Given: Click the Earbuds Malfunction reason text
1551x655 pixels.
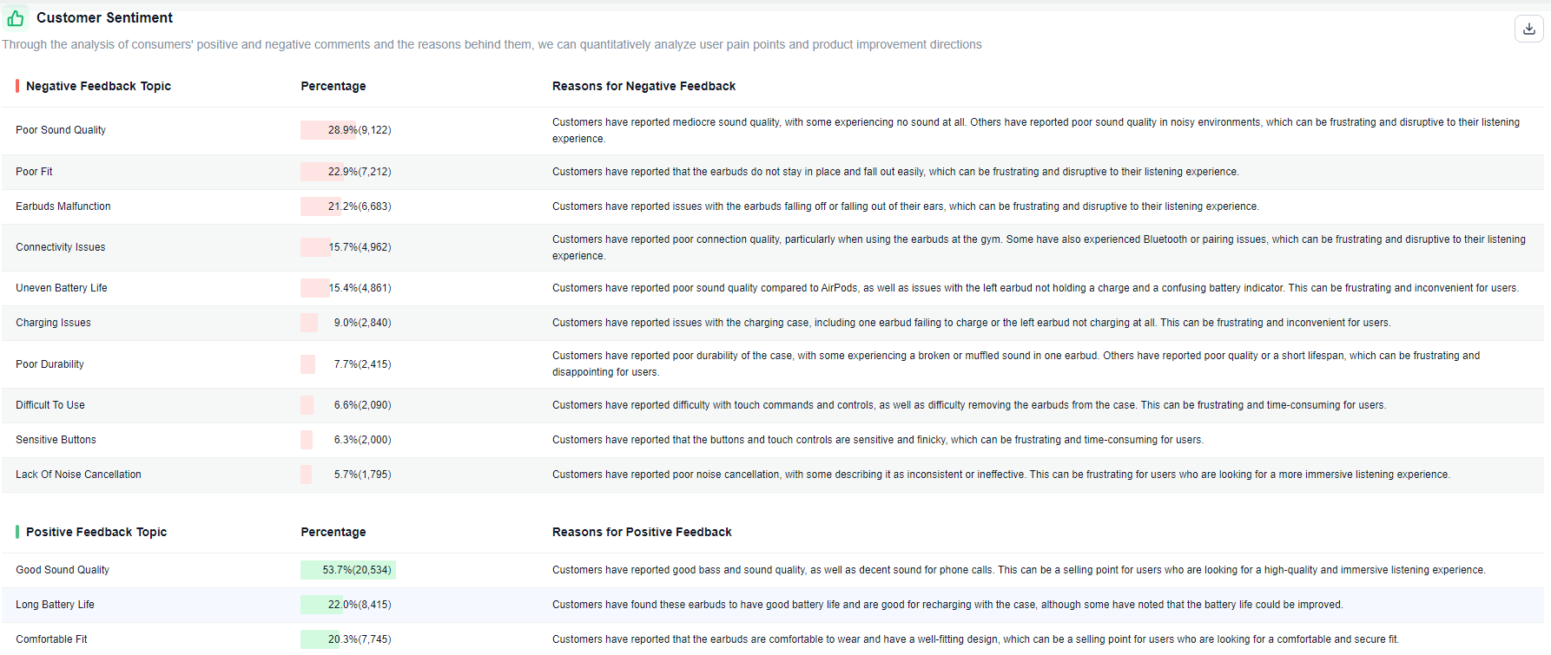Looking at the screenshot, I should (x=906, y=206).
